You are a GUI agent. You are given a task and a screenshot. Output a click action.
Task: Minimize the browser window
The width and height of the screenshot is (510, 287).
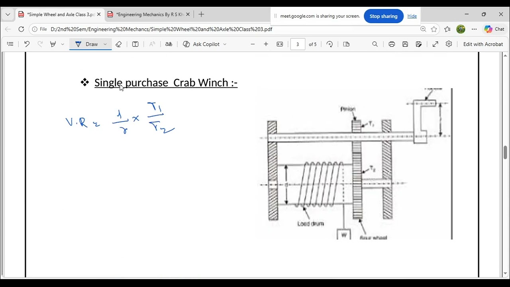[x=466, y=14]
